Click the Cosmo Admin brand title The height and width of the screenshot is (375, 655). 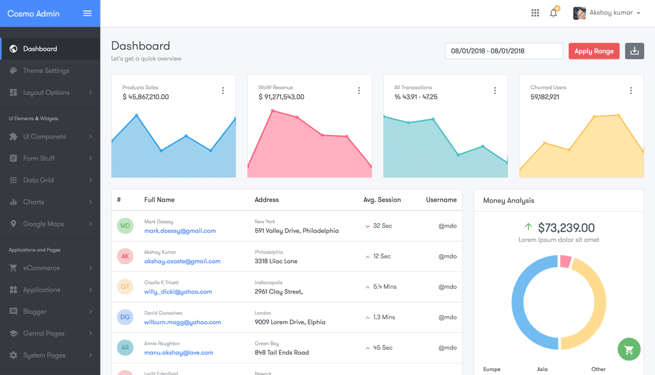click(x=33, y=14)
